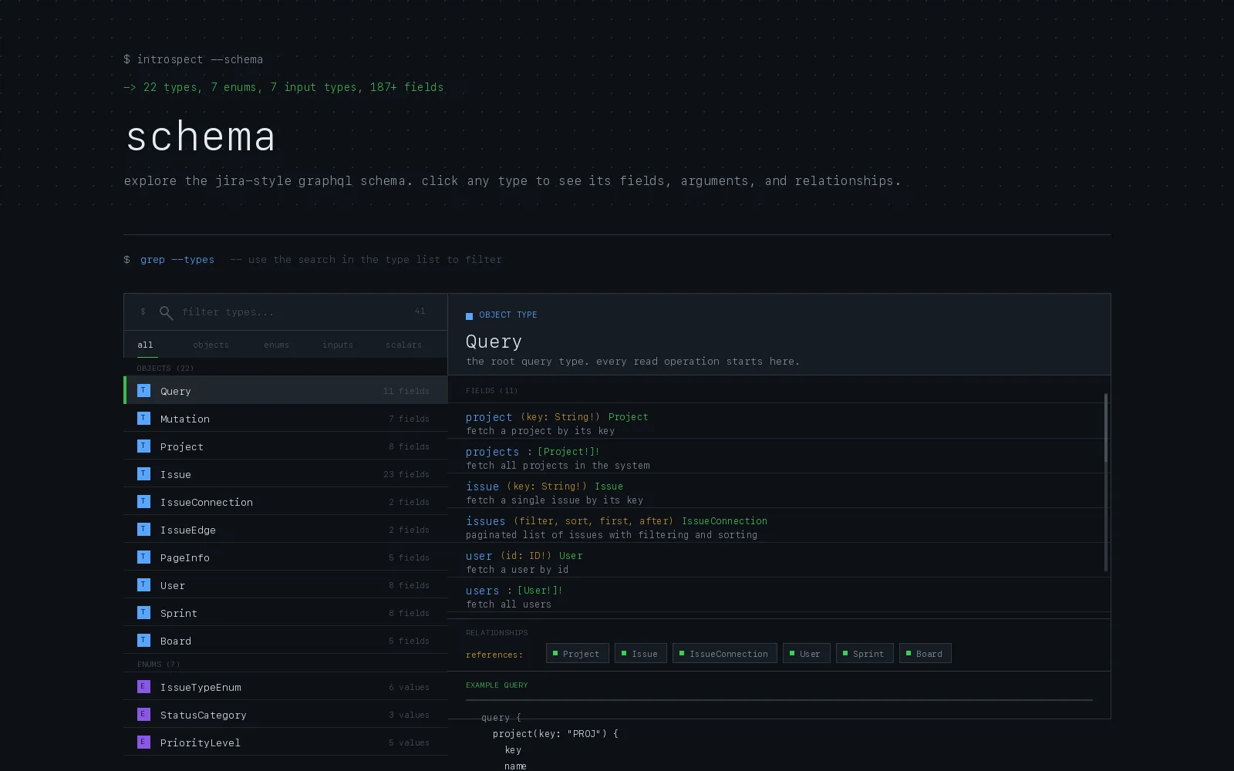Click the projects field name
Image resolution: width=1234 pixels, height=771 pixels.
pos(492,452)
